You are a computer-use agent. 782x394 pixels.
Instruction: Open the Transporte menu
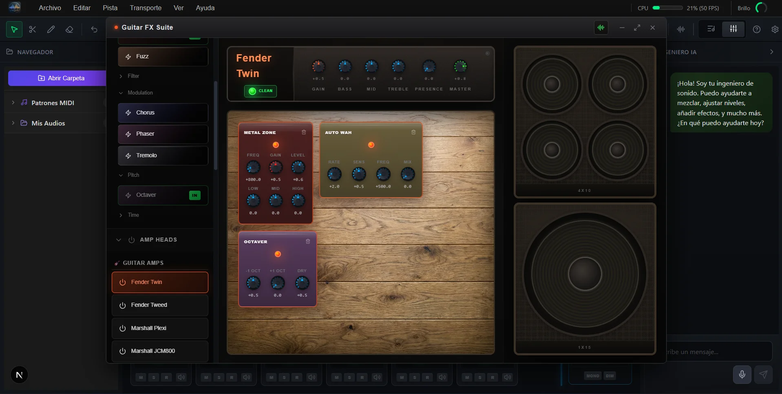tap(146, 8)
